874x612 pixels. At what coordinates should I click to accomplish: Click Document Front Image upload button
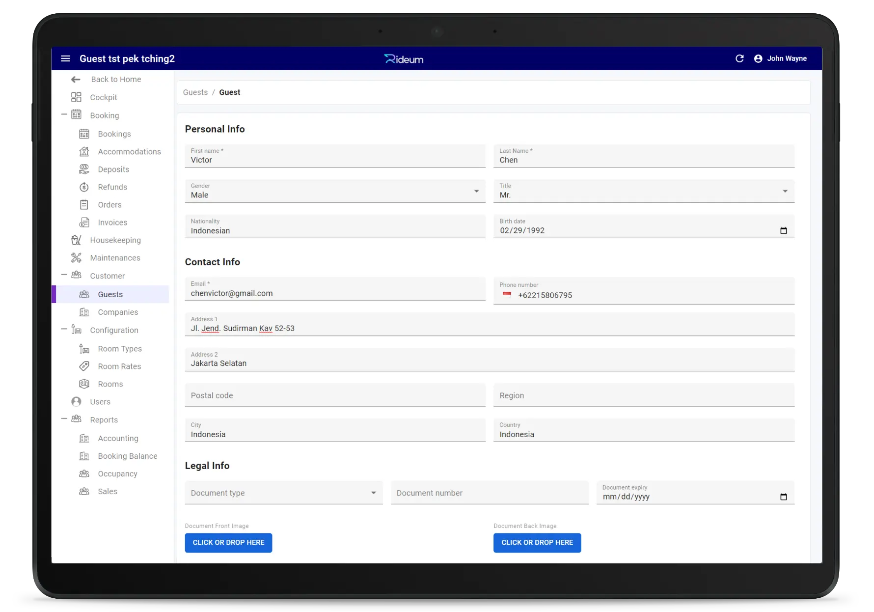point(228,543)
